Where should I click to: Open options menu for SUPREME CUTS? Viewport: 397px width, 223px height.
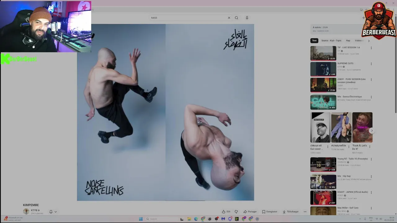(371, 64)
